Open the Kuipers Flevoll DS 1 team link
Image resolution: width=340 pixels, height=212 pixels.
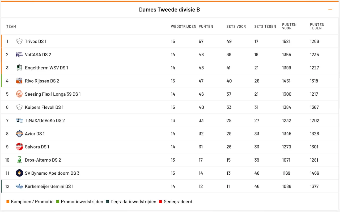[x=44, y=107]
